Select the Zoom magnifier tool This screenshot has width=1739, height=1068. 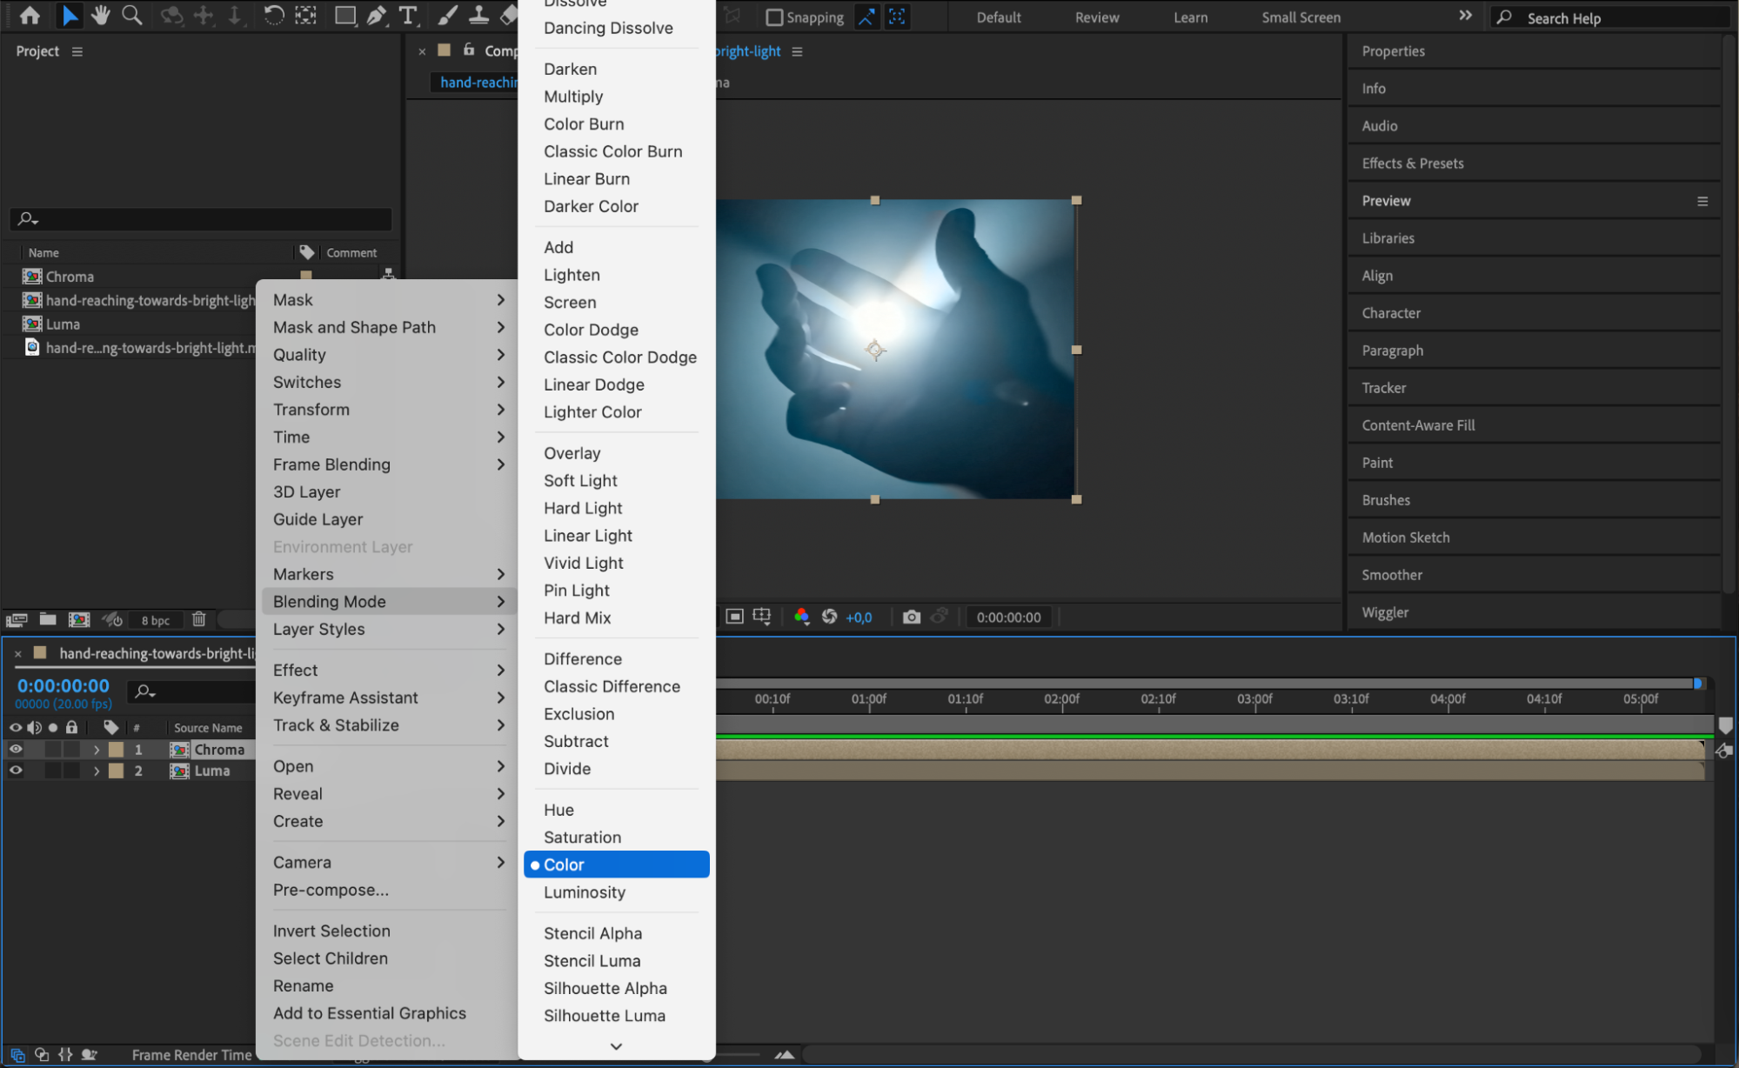(132, 15)
